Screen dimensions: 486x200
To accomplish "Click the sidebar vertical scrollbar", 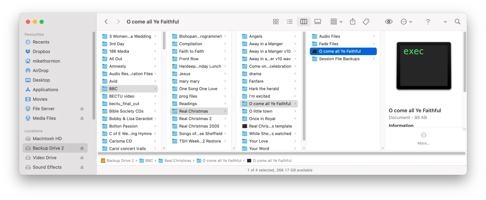I will tap(94, 76).
